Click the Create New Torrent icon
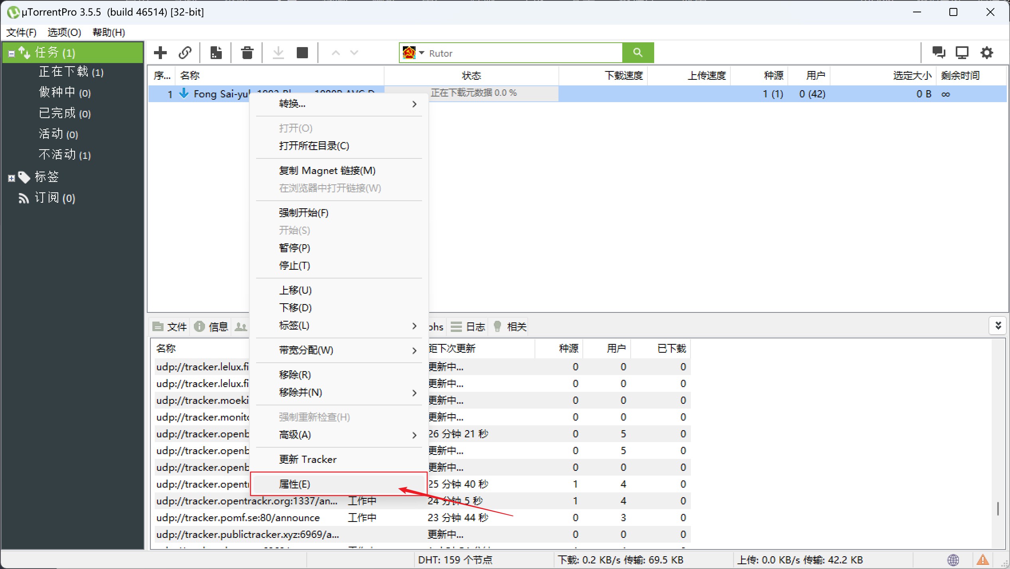The width and height of the screenshot is (1010, 569). click(x=216, y=53)
